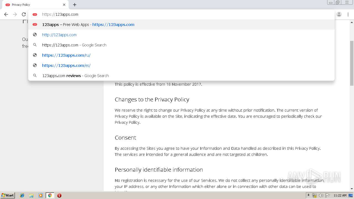Screen dimensions: 354x199
Task: Switch to the Privacy Policy tab
Action: [x=30, y=5]
